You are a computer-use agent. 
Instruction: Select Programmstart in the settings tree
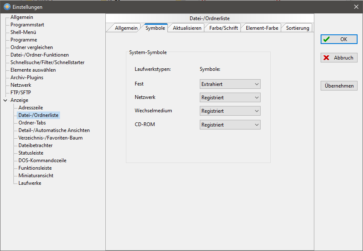27,25
